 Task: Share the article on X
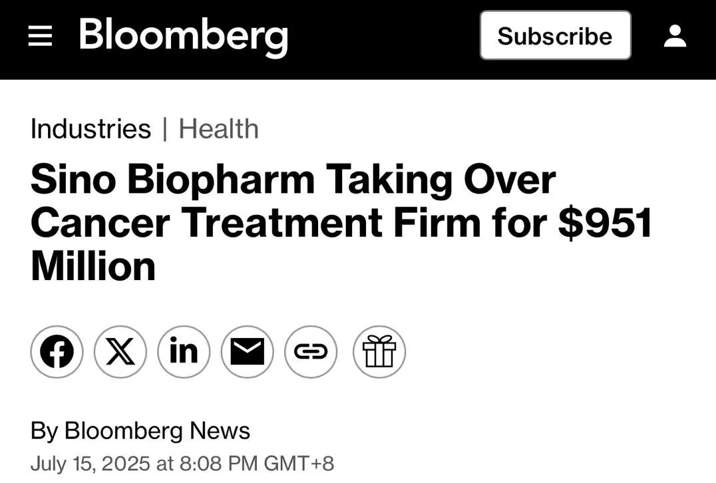(x=120, y=352)
